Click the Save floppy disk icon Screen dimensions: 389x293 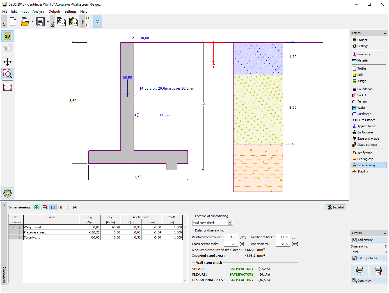click(x=40, y=22)
